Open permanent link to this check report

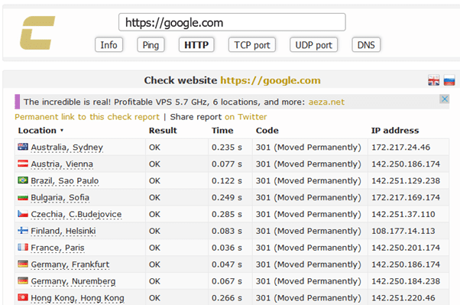87,117
